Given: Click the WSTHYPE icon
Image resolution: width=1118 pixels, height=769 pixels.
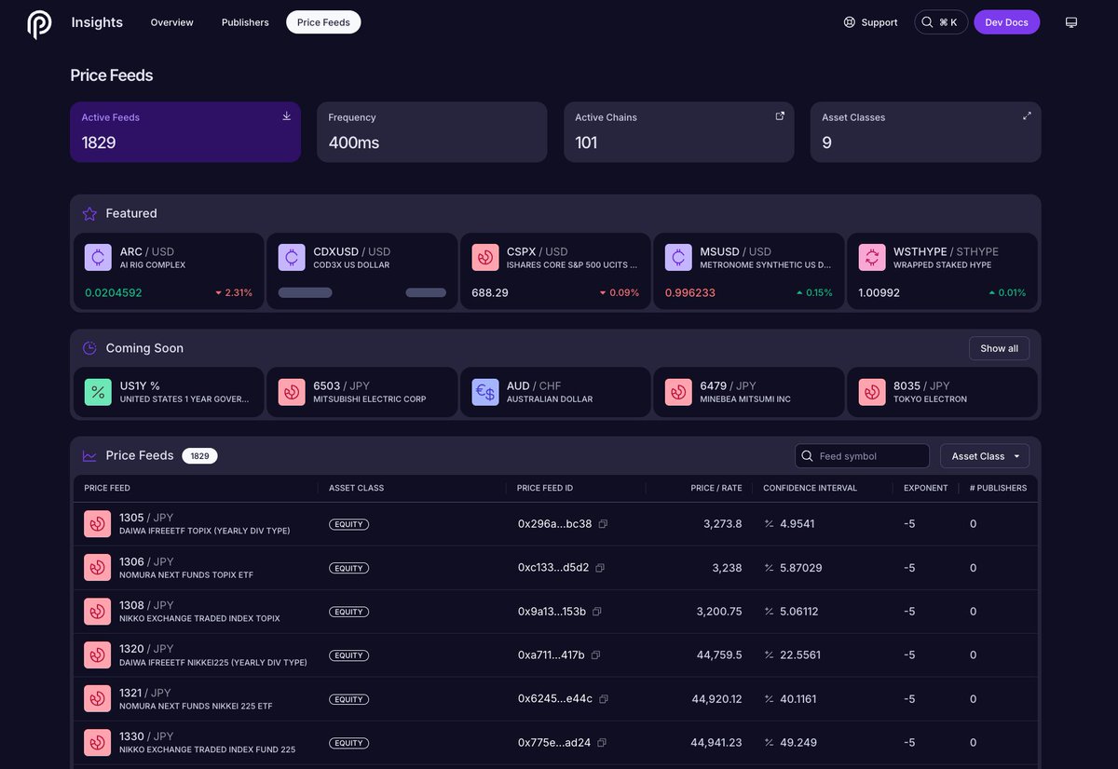Looking at the screenshot, I should pyautogui.click(x=872, y=258).
